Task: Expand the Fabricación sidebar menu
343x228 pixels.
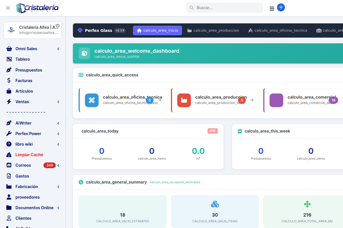Action: [x=58, y=187]
